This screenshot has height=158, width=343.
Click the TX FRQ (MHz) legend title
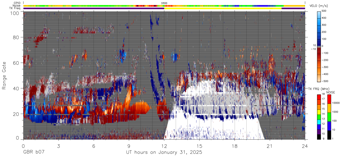(x=319, y=89)
